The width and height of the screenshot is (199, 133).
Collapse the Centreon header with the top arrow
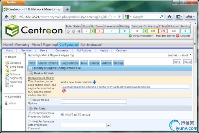point(191,23)
